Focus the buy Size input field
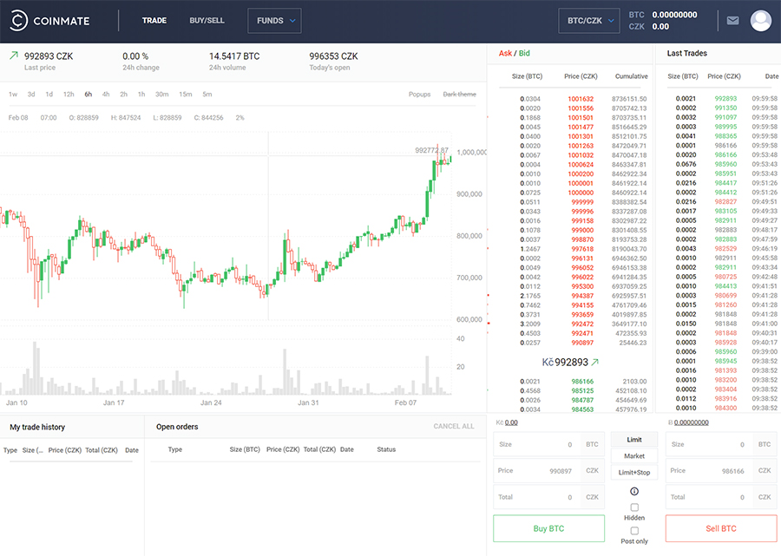The image size is (781, 556). click(x=548, y=444)
